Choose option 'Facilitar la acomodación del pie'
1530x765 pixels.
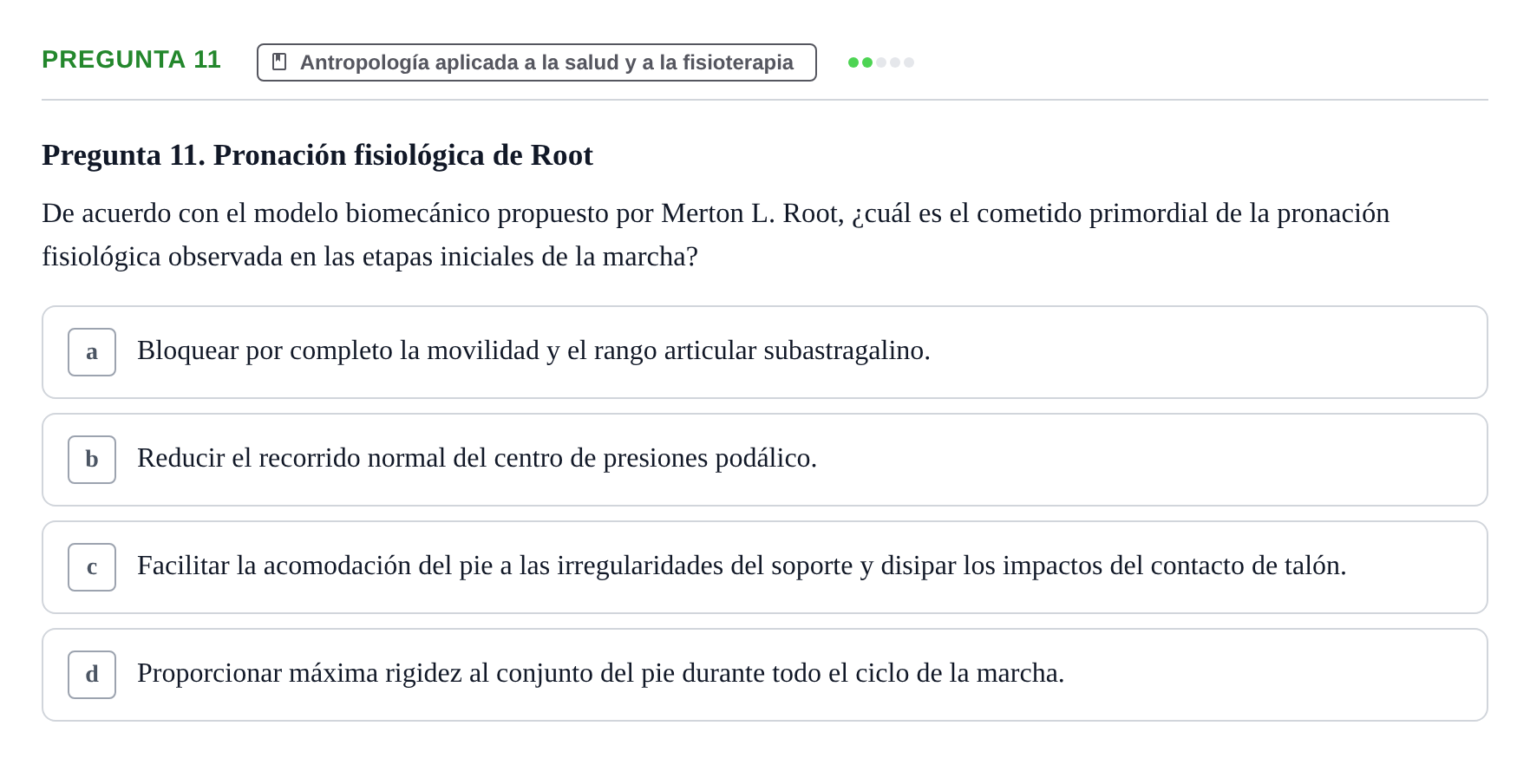tap(765, 567)
